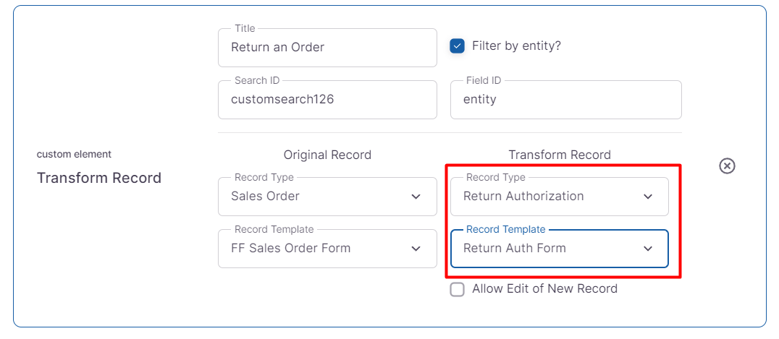This screenshot has height=339, width=779.
Task: Click the Original Record column heading
Action: pos(327,155)
